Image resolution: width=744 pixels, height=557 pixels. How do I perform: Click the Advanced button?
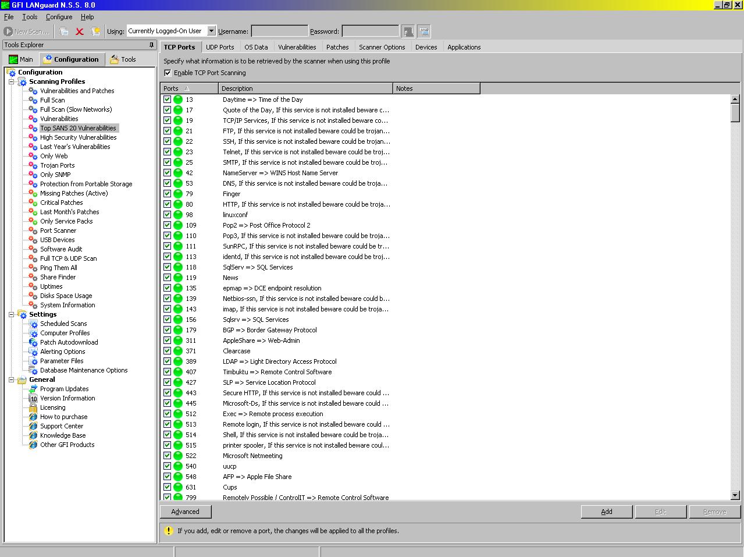point(186,512)
